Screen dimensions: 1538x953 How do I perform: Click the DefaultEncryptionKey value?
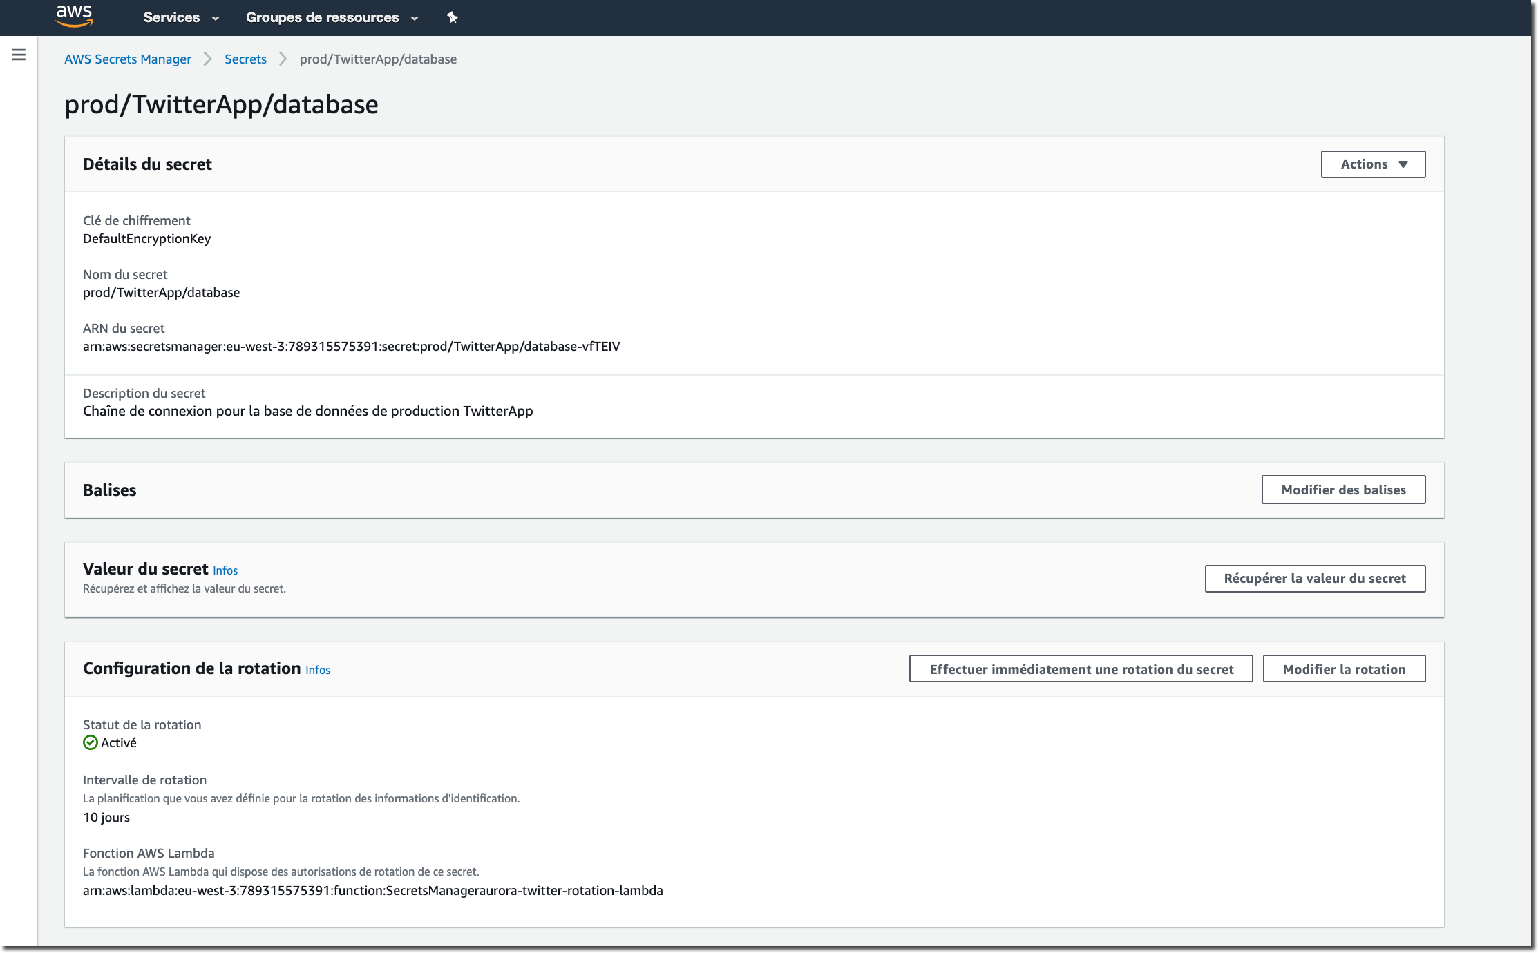point(146,239)
